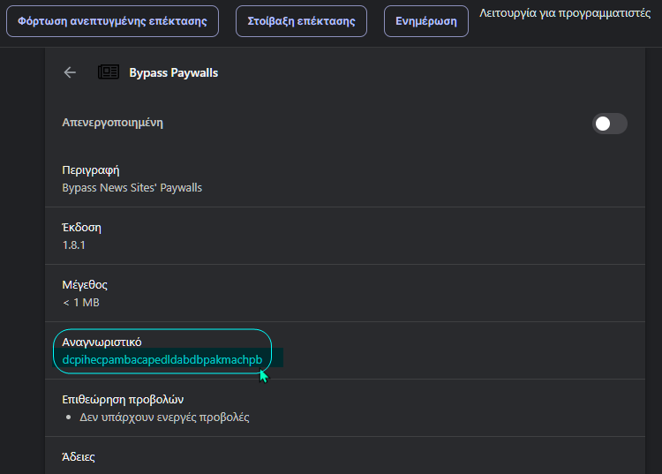The width and height of the screenshot is (662, 474).
Task: Click the description Bypass News Sites' Paywalls
Action: [x=132, y=187]
